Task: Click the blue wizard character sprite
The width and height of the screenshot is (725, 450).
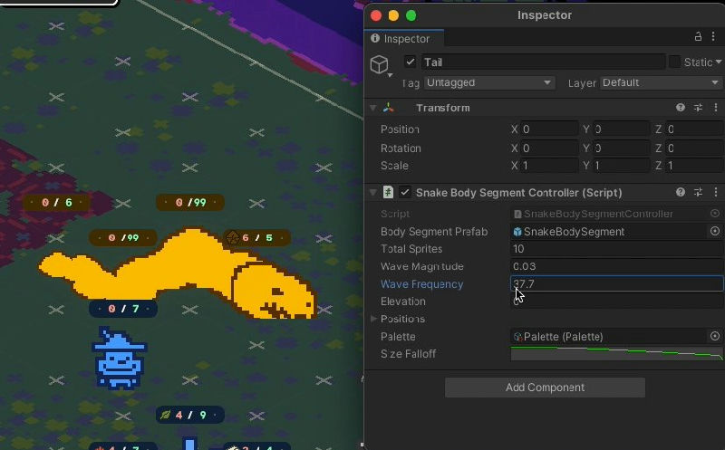Action: click(x=119, y=358)
